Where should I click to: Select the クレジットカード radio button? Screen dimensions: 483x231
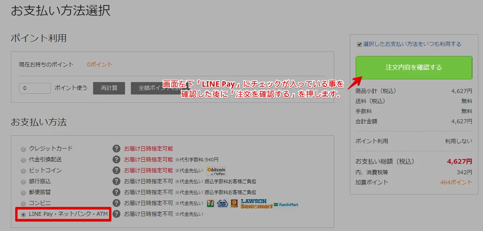click(x=23, y=149)
